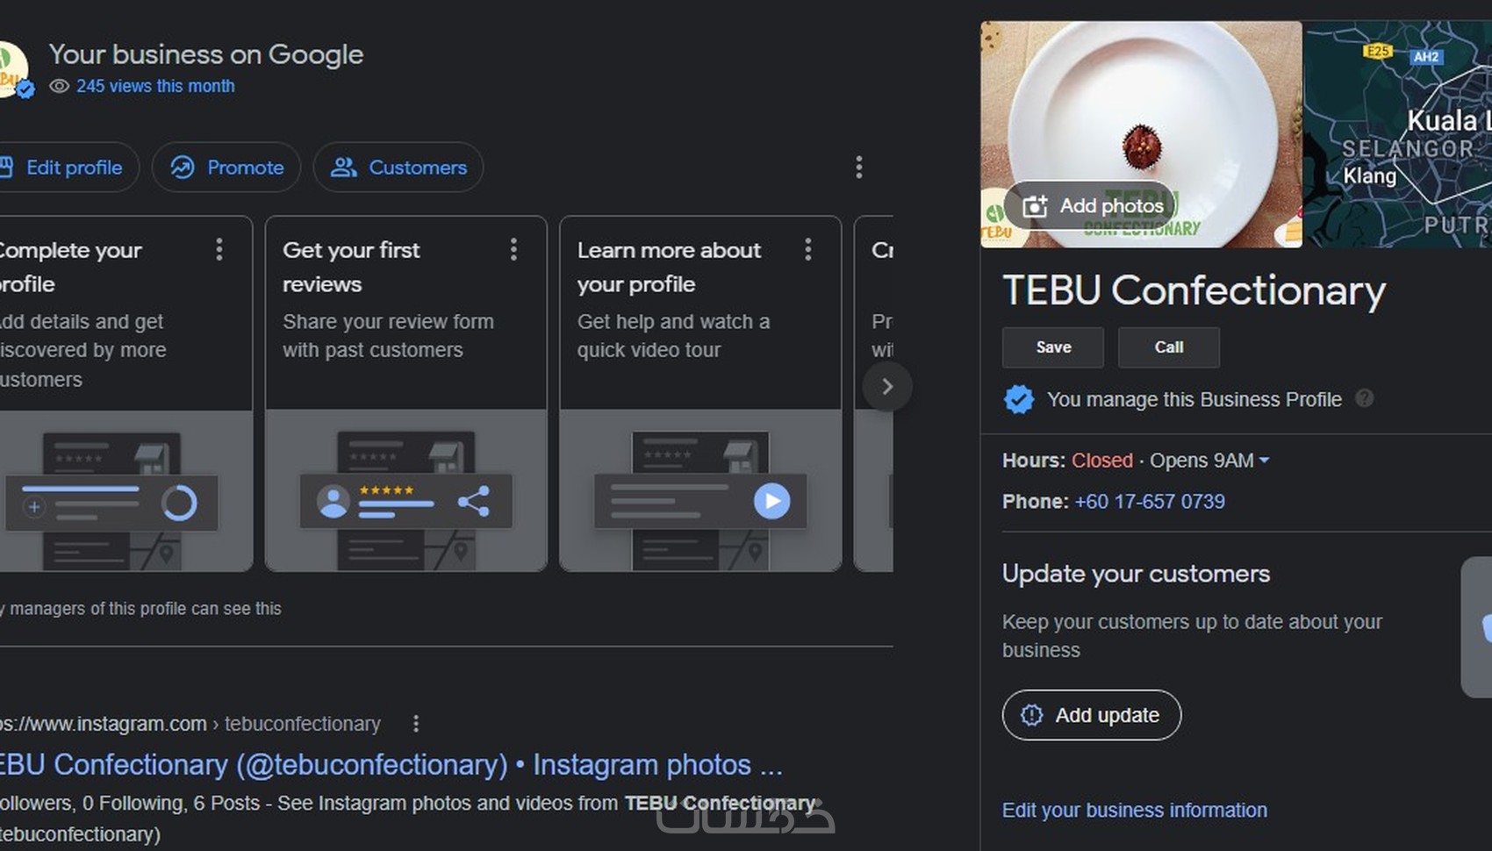This screenshot has width=1492, height=851.
Task: Click the help icon beside Business Profile
Action: [1364, 398]
